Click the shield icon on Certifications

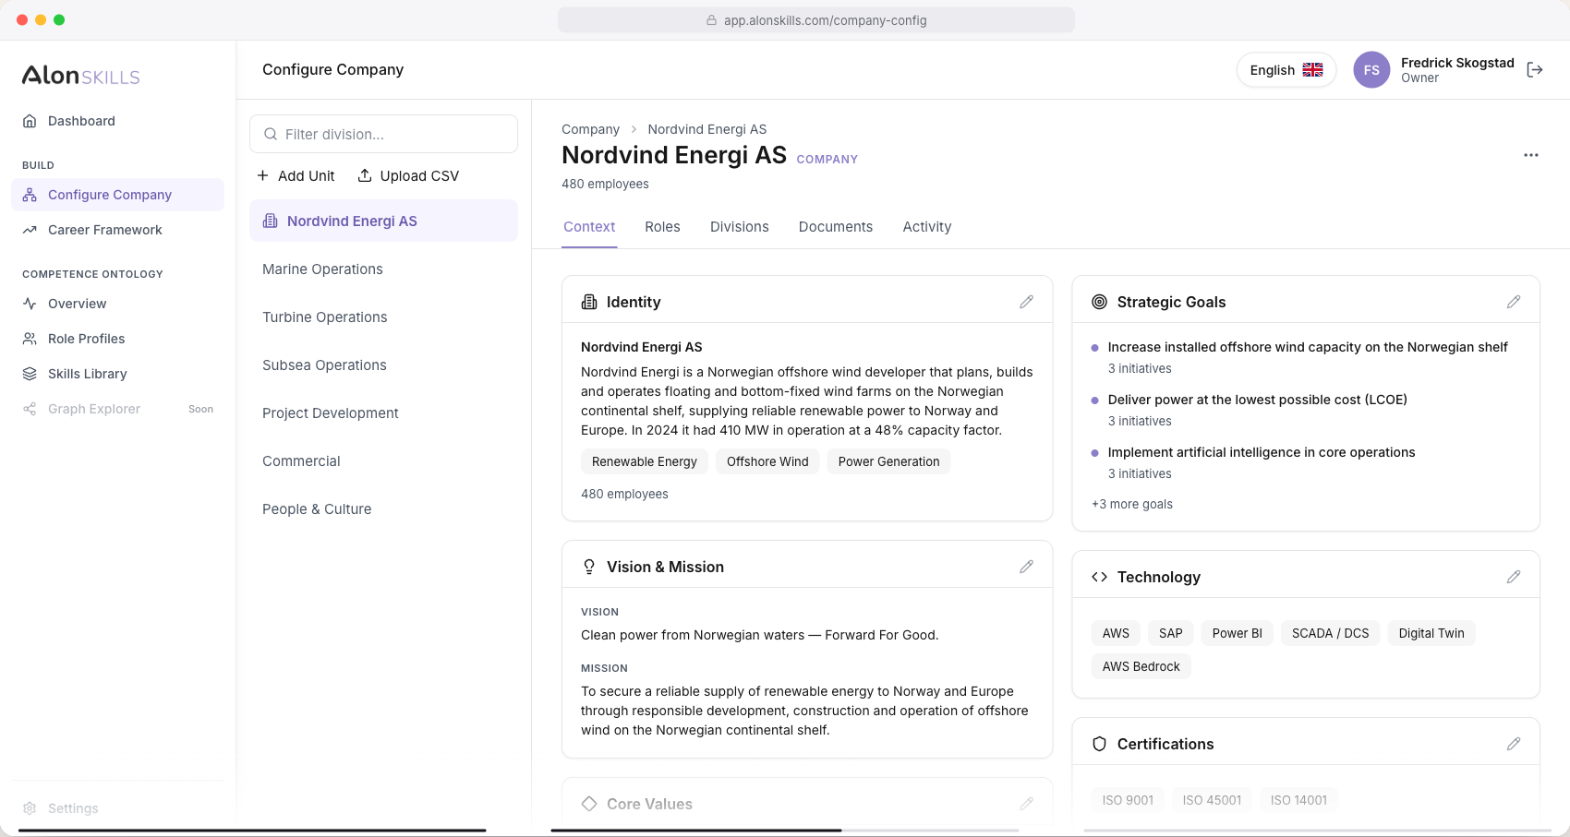1099,744
